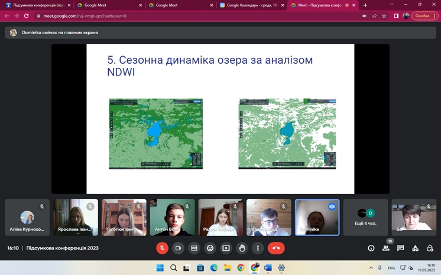Click the Ошибка button in Chrome toolbar

coord(421,16)
